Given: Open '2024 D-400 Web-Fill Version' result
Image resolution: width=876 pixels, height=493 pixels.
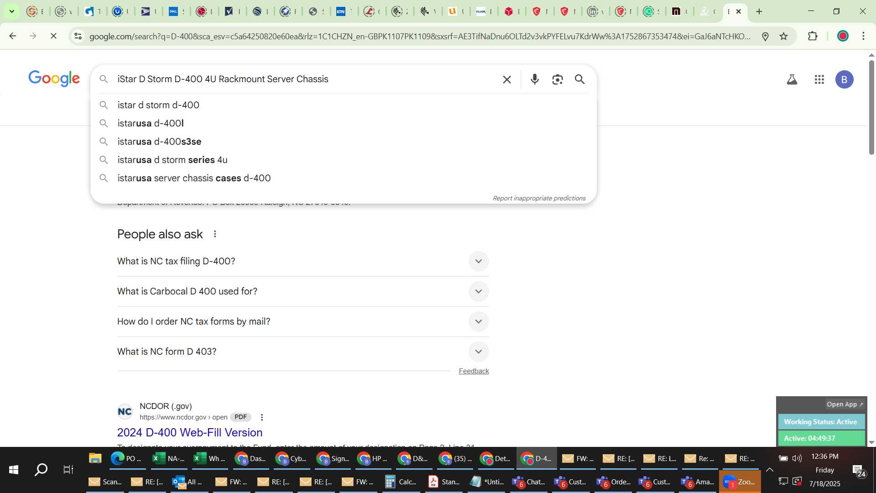Looking at the screenshot, I should coord(190,432).
